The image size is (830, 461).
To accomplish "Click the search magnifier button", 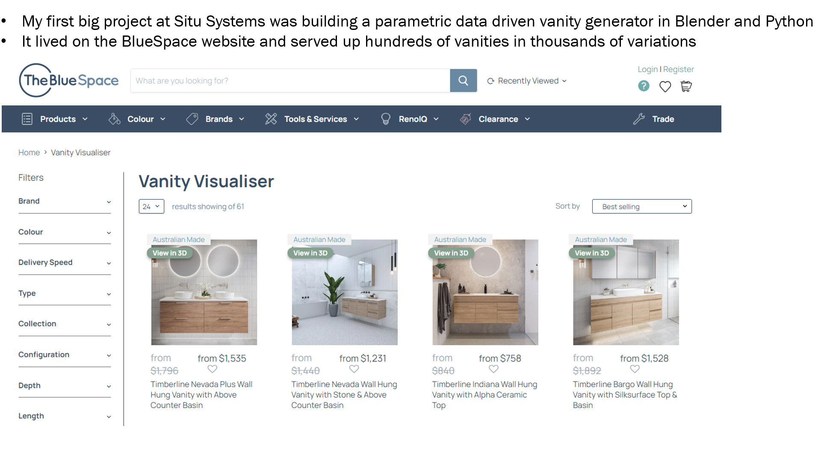I will 463,80.
